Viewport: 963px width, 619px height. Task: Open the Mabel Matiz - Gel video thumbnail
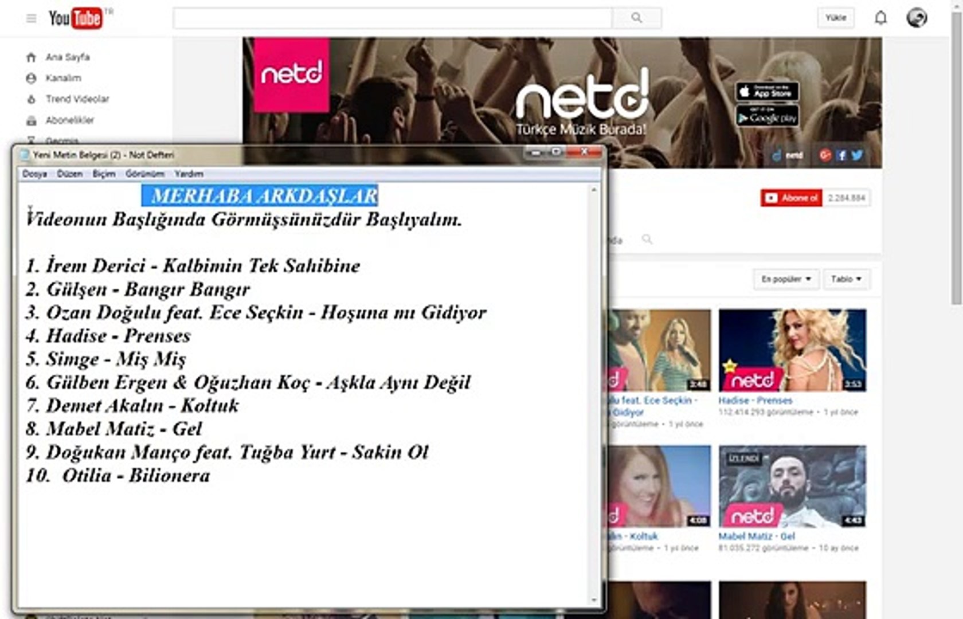pyautogui.click(x=792, y=487)
